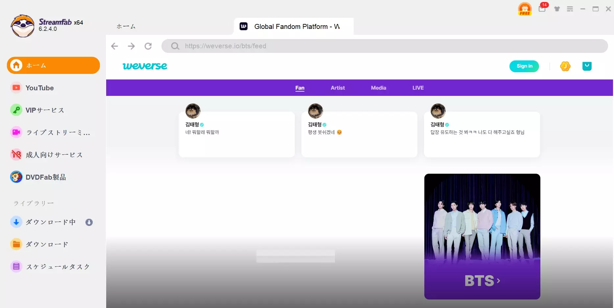
Task: Open 成人向けサービス in the sidebar
Action: [x=53, y=155]
